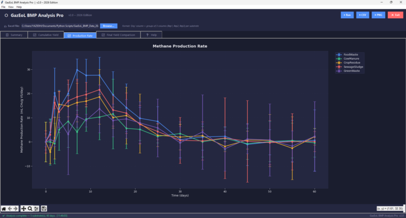Open the Help tab
Image resolution: width=406 pixels, height=218 pixels.
click(x=152, y=35)
